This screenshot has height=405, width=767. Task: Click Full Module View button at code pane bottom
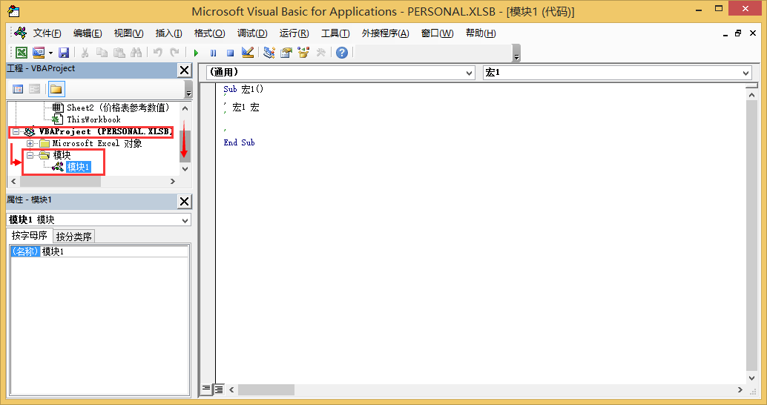[x=219, y=389]
